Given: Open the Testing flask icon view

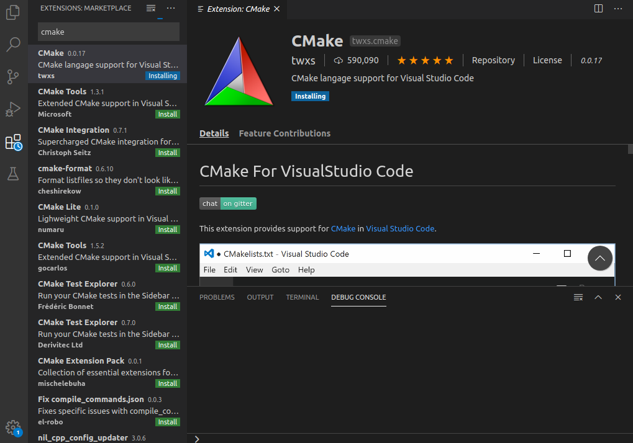Looking at the screenshot, I should 13,174.
